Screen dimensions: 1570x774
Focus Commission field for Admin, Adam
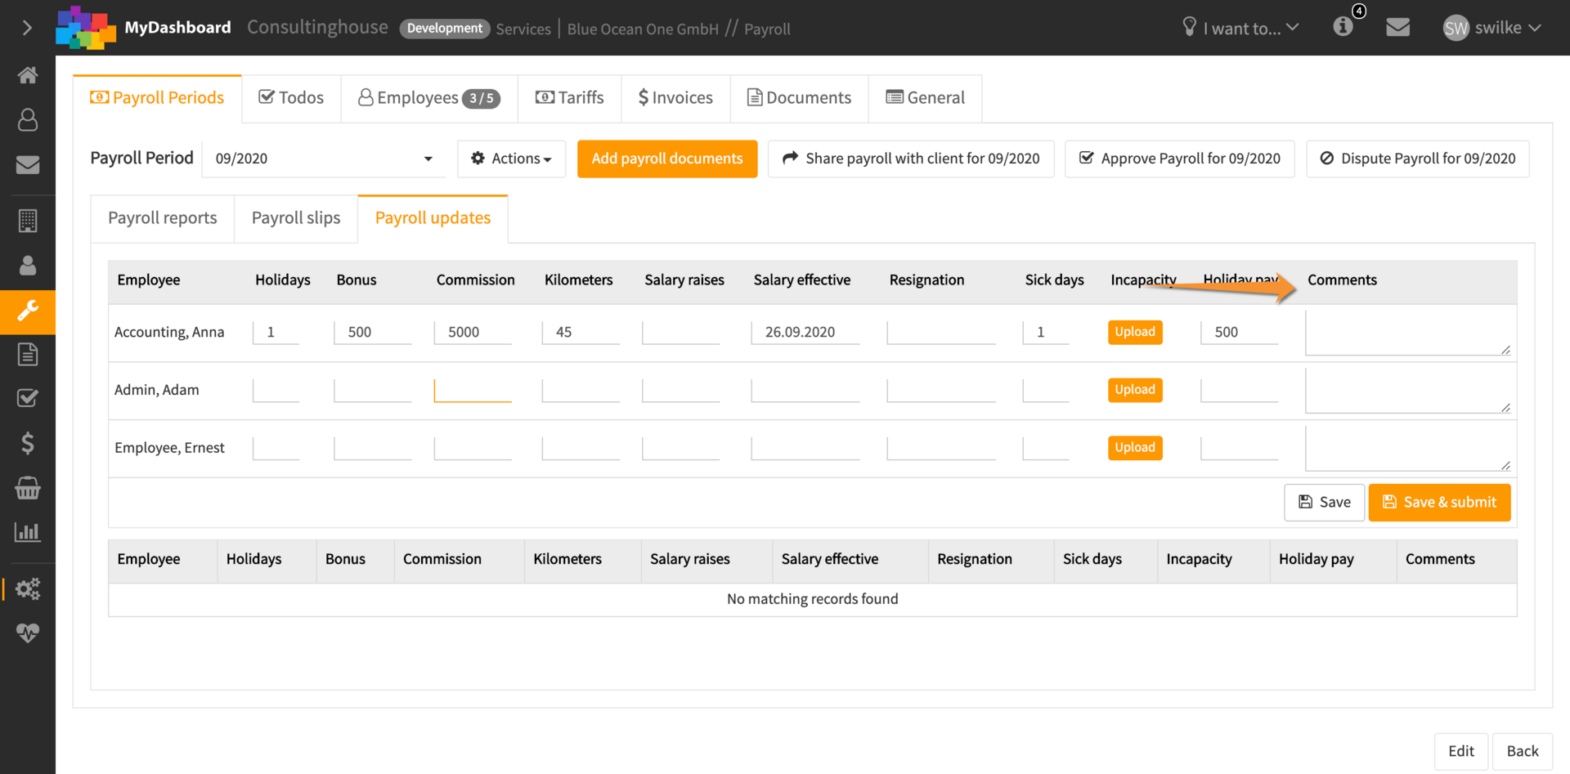[473, 390]
